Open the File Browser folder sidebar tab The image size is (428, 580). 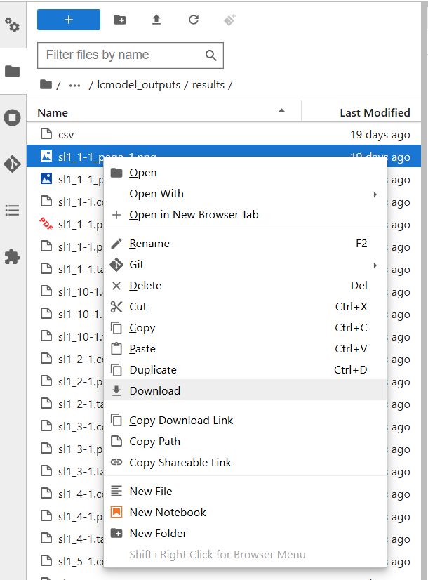[x=13, y=71]
